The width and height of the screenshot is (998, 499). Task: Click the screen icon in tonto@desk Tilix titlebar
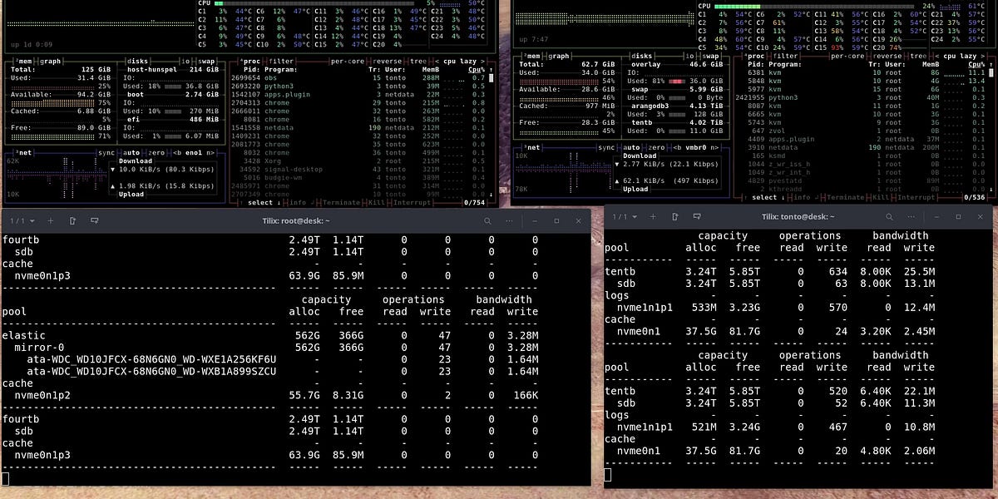click(x=697, y=216)
